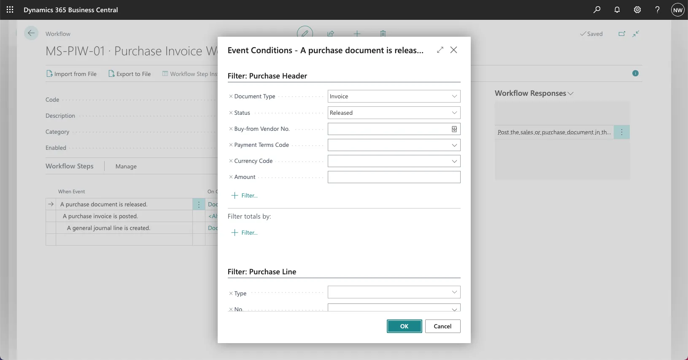Open the app launcher waffle menu

pyautogui.click(x=10, y=10)
